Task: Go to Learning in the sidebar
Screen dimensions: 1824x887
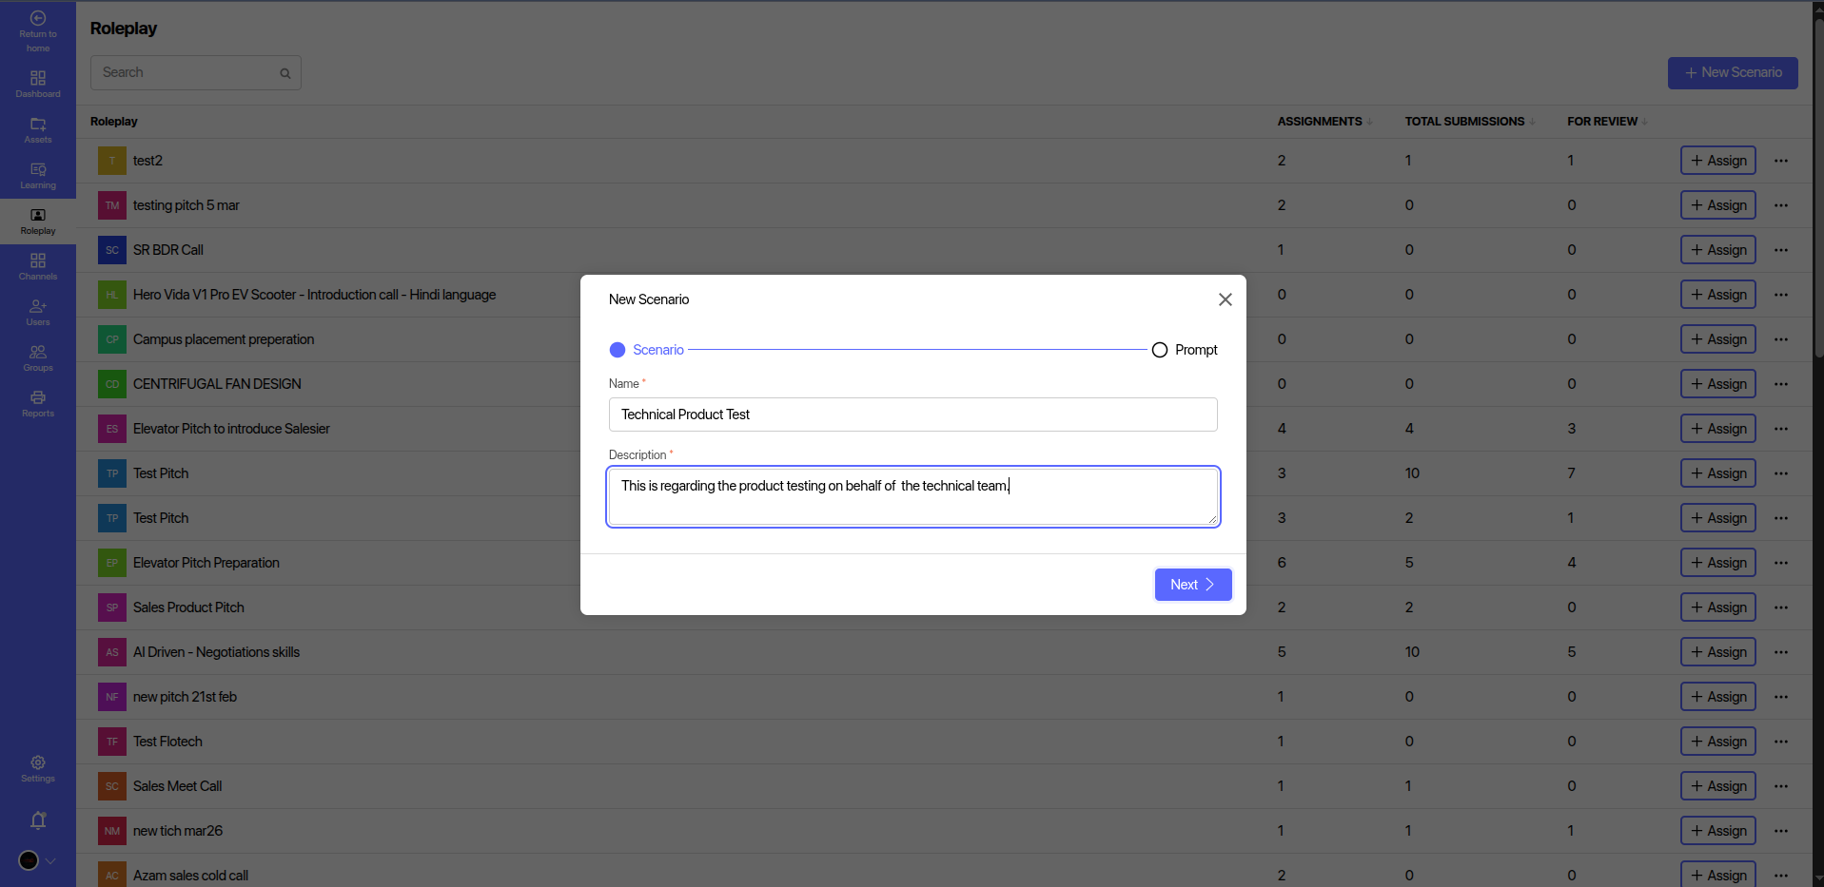Action: (x=38, y=175)
